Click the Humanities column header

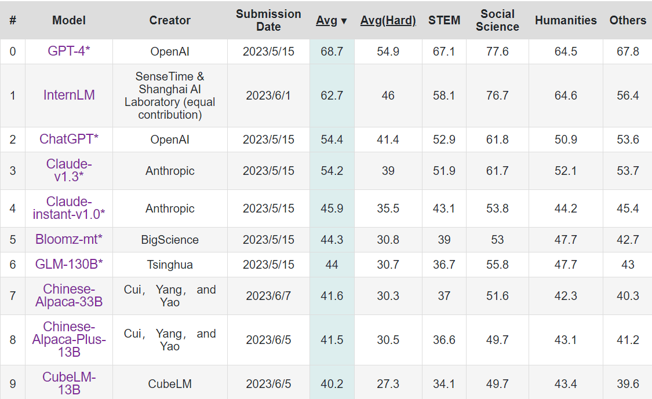[x=566, y=20]
